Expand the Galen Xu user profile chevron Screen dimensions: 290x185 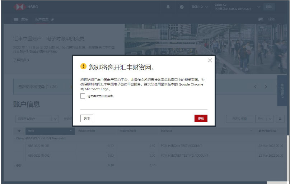tap(259, 7)
